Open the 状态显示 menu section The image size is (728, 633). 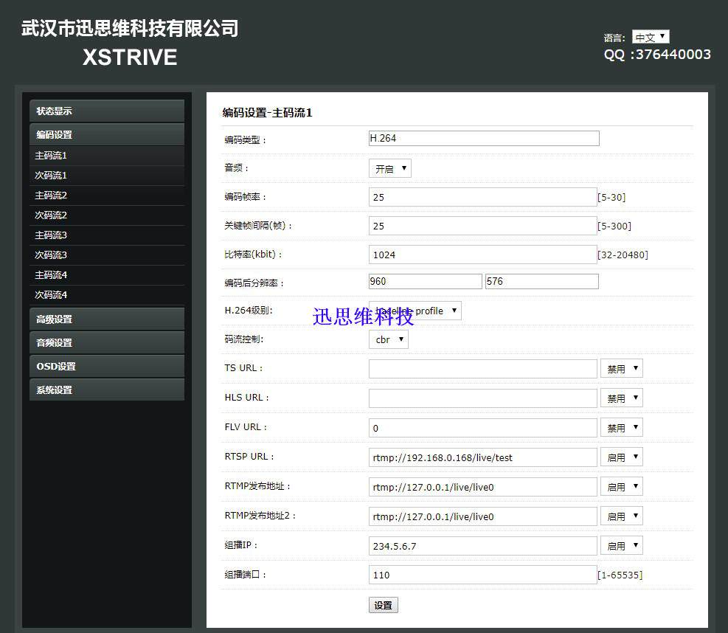pos(107,111)
